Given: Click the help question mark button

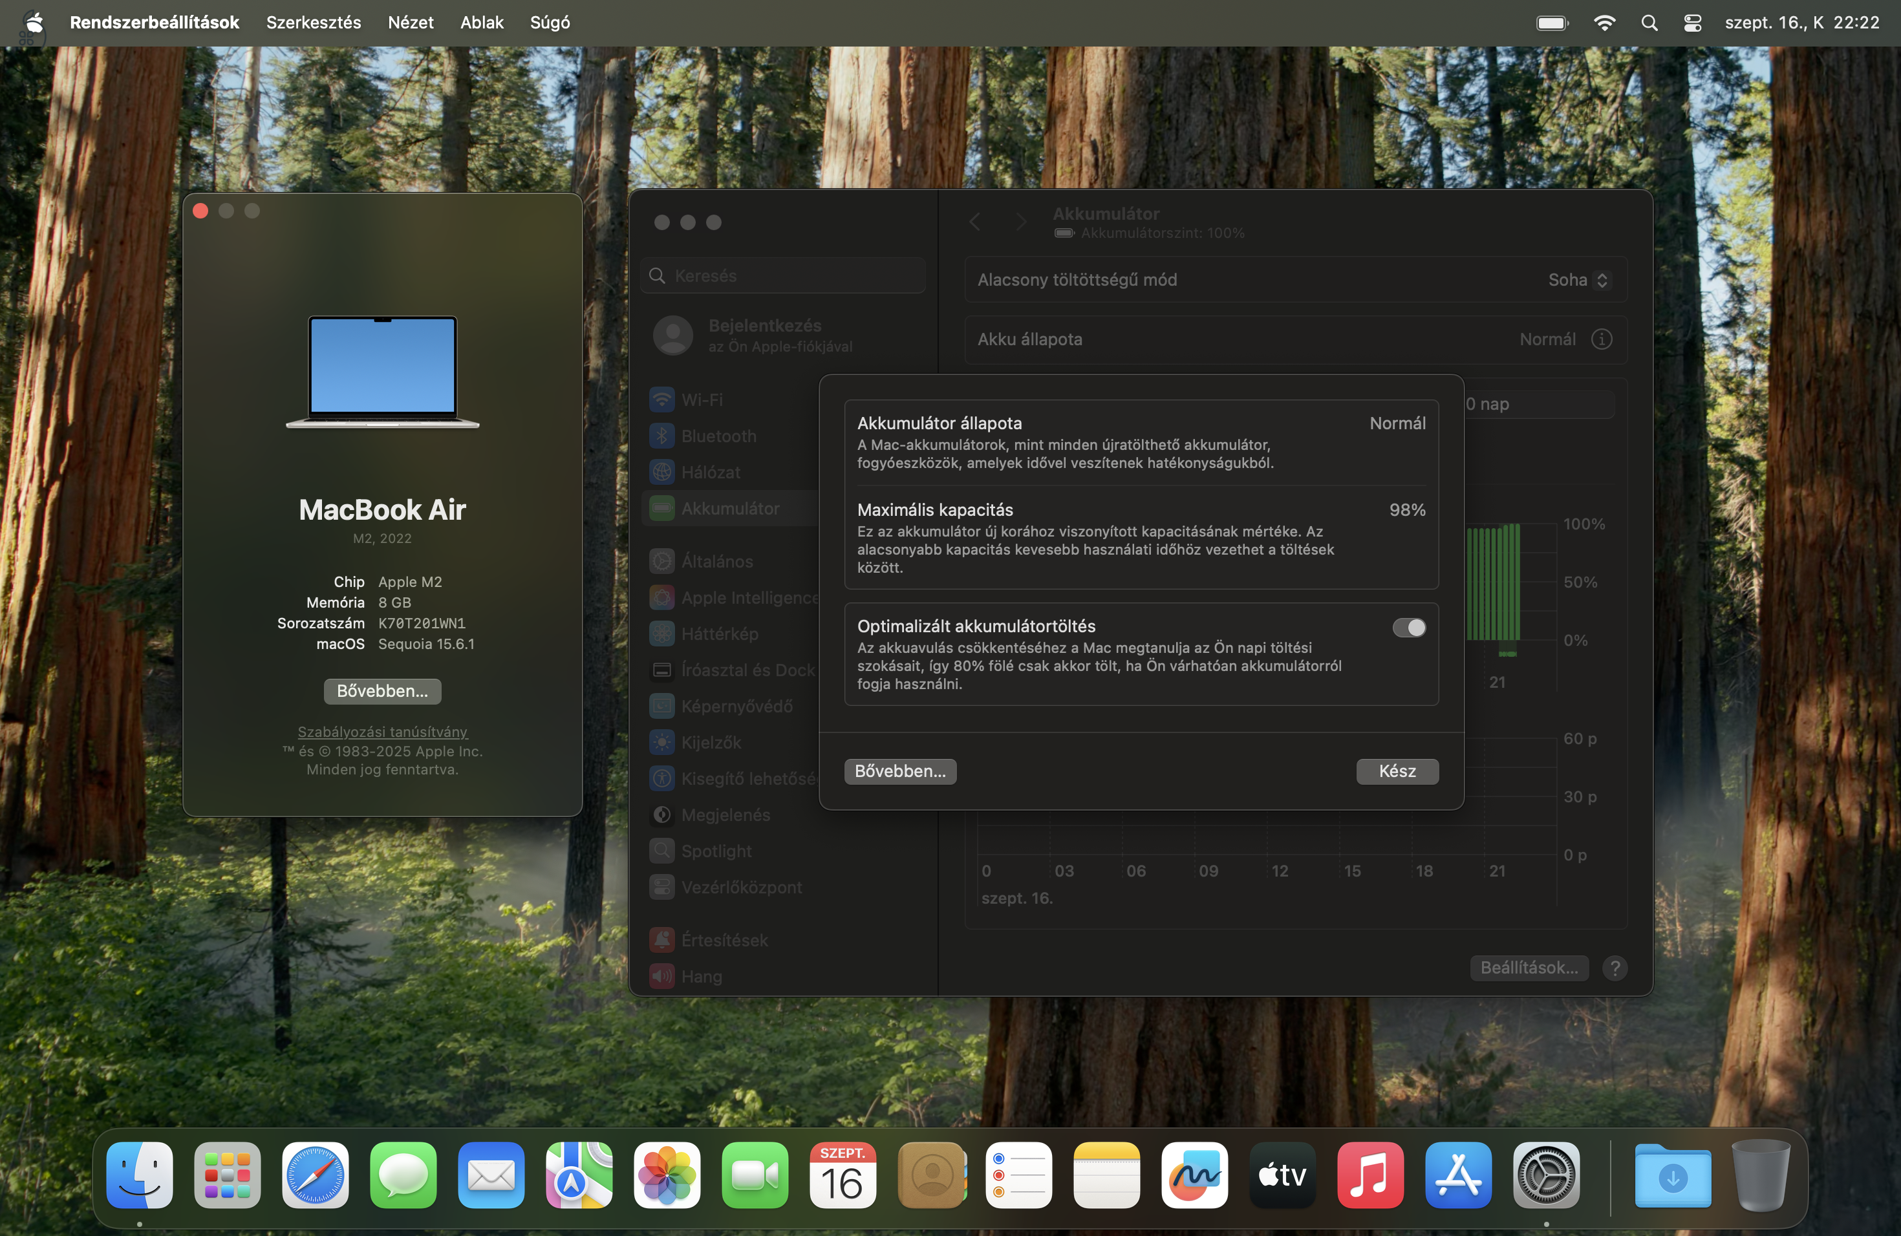Looking at the screenshot, I should (1615, 968).
